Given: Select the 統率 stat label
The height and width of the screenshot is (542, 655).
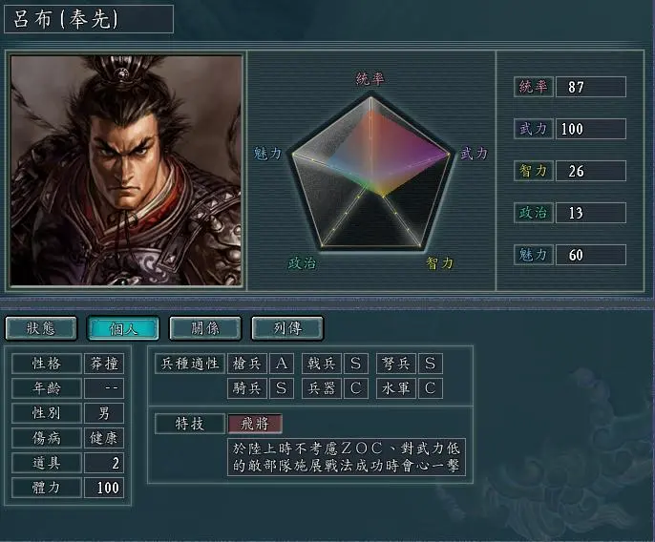Looking at the screenshot, I should pyautogui.click(x=534, y=87).
